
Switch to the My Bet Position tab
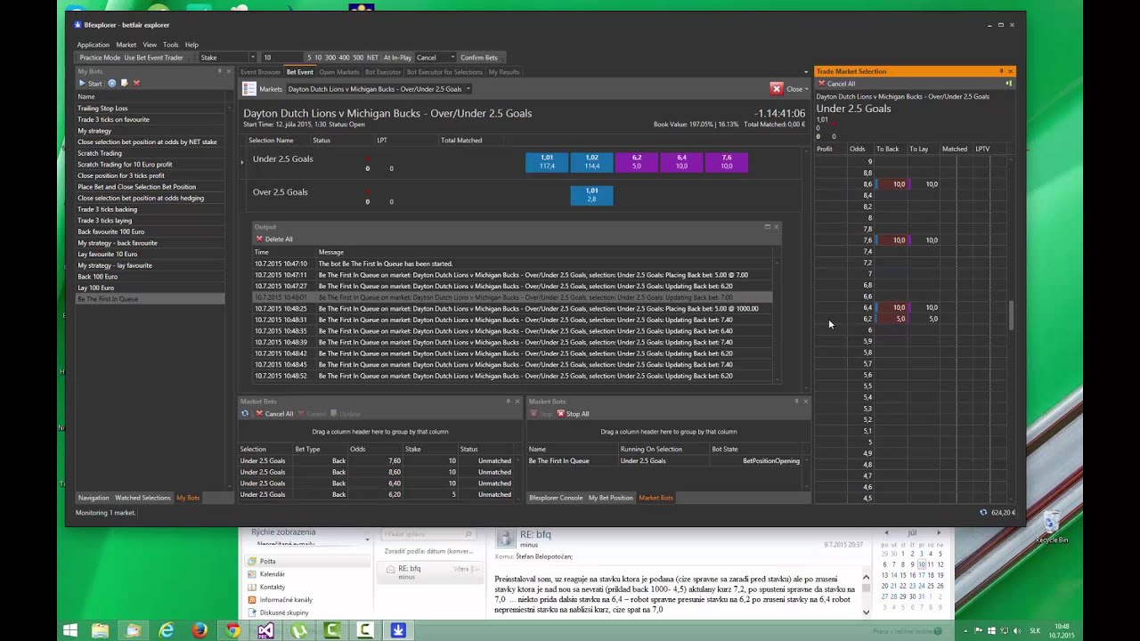click(x=611, y=498)
